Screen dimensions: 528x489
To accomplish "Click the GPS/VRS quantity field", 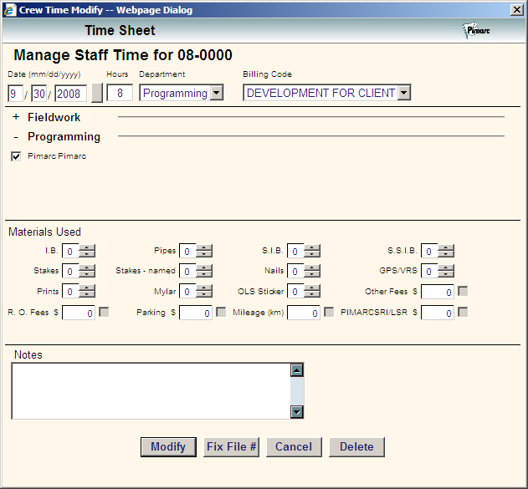I will (x=429, y=271).
